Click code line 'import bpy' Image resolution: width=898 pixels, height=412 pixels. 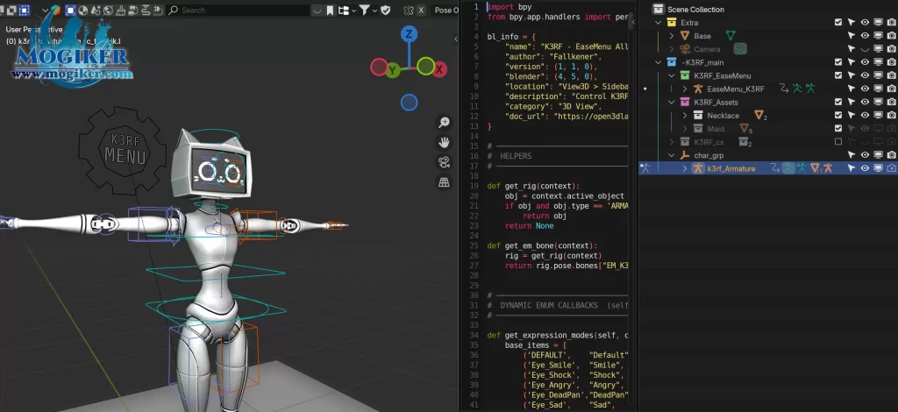[510, 7]
